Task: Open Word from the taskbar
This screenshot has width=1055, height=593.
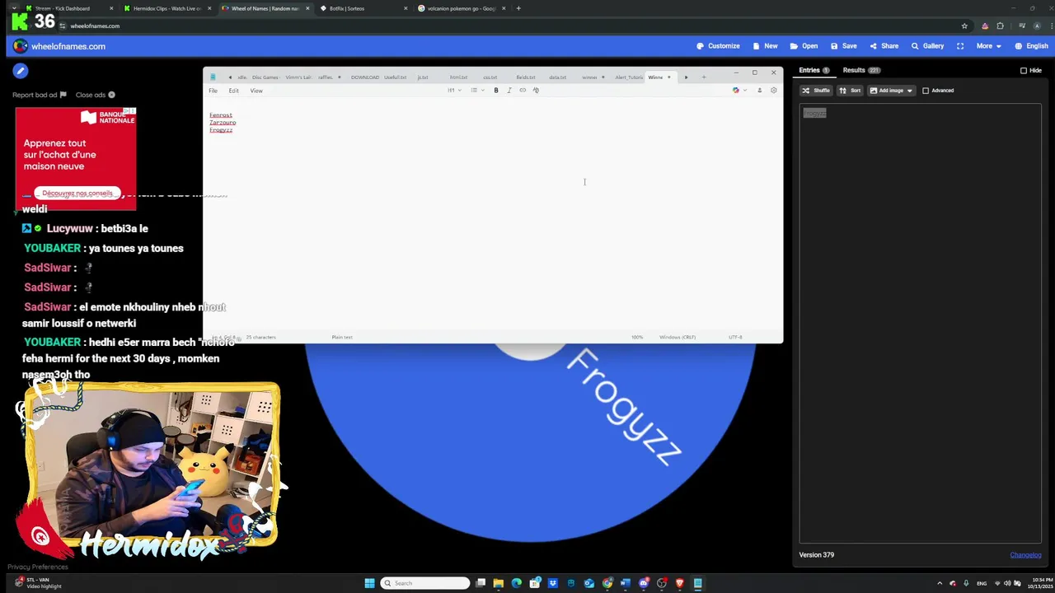Action: click(625, 583)
